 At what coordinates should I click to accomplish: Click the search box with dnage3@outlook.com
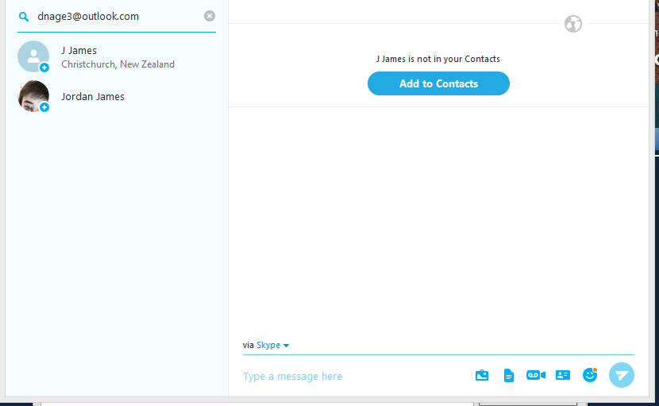pyautogui.click(x=115, y=16)
